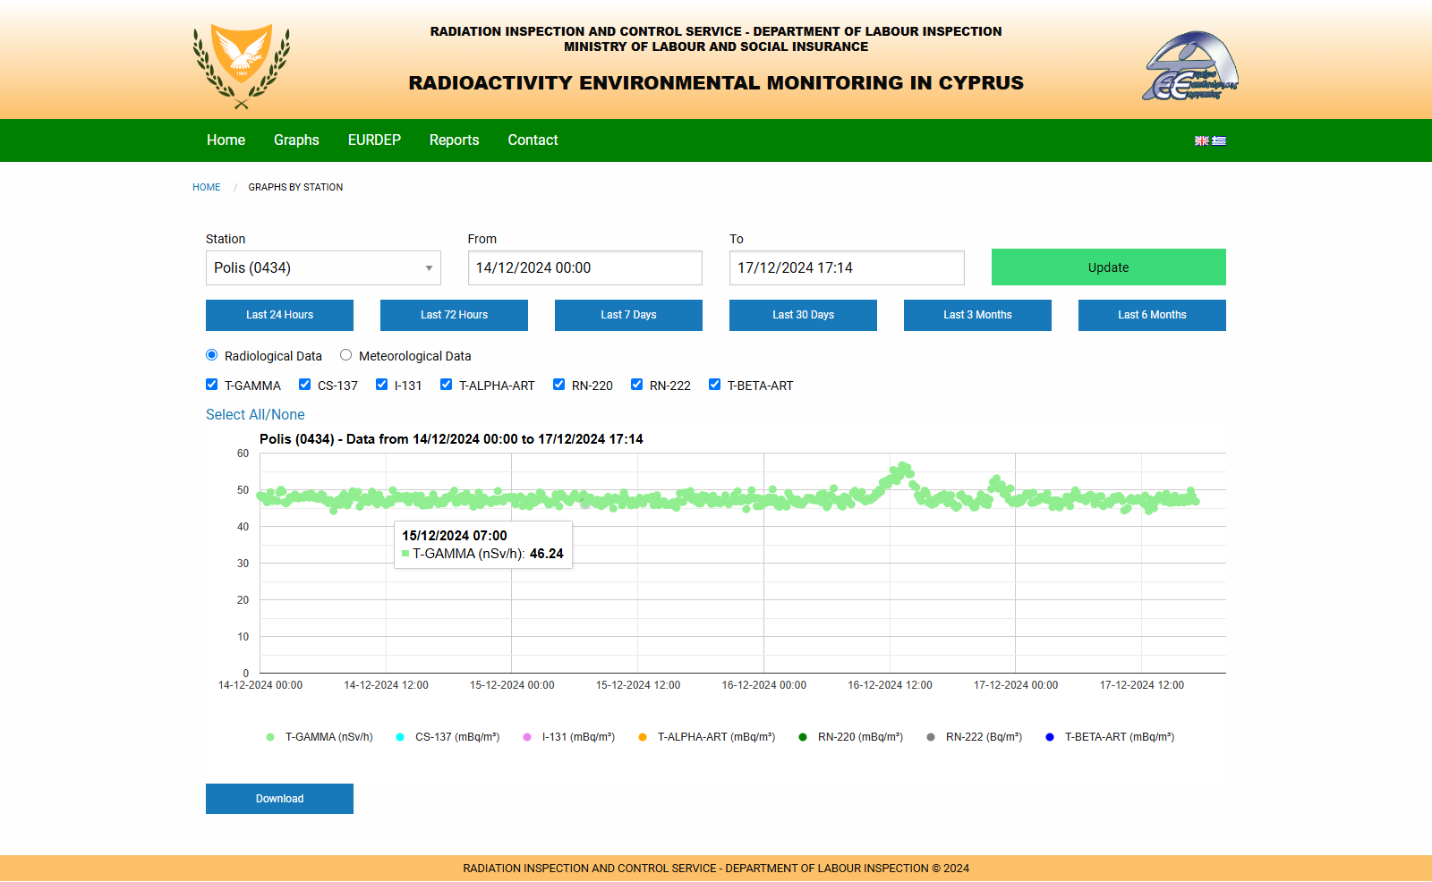Click the HOME breadcrumb link
This screenshot has height=882, width=1432.
click(206, 188)
